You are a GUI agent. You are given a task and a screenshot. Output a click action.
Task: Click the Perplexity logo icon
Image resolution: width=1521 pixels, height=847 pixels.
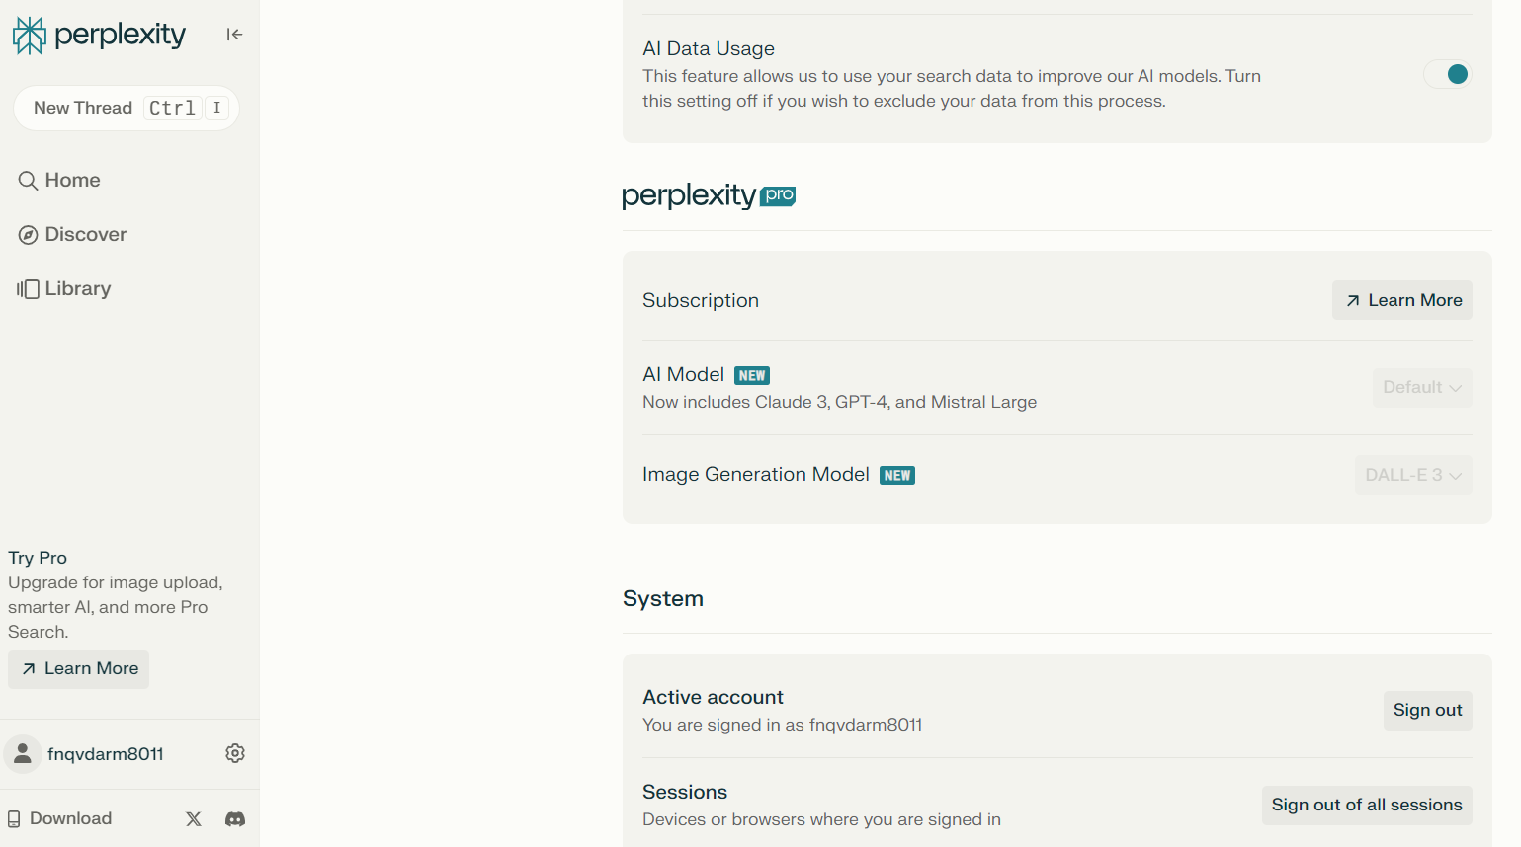click(x=29, y=36)
